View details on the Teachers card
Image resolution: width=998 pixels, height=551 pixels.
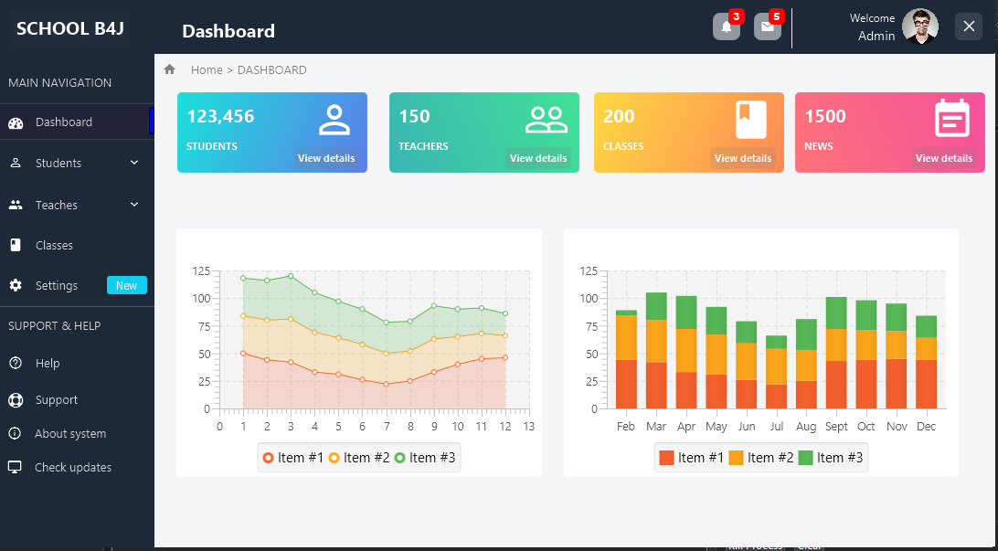pos(537,158)
